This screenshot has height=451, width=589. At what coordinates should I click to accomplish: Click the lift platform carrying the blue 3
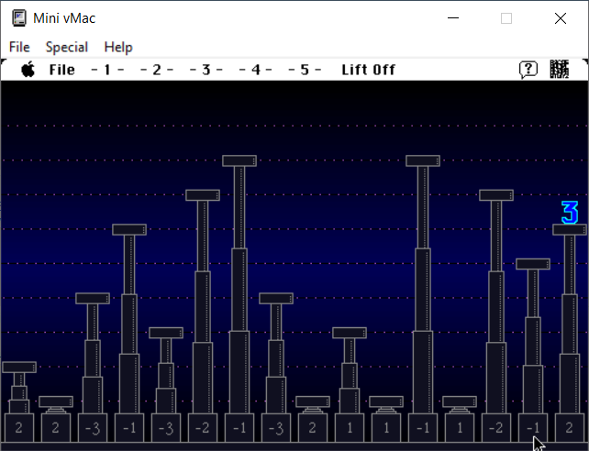click(x=570, y=230)
